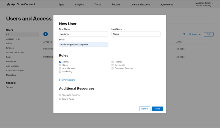Click the Invite button

coord(157,109)
